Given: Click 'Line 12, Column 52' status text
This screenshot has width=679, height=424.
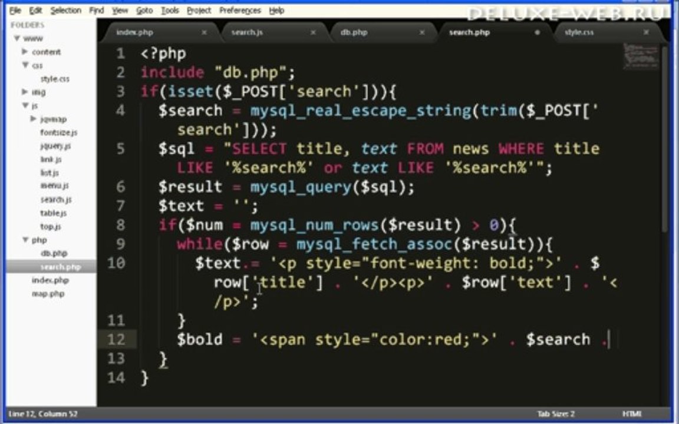Looking at the screenshot, I should (42, 414).
